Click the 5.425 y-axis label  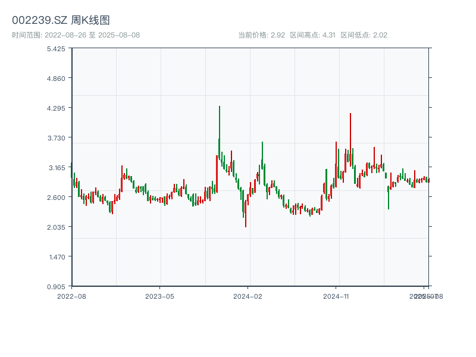point(56,48)
